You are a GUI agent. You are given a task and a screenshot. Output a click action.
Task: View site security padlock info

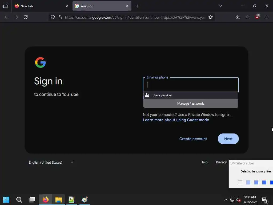[x=60, y=17]
